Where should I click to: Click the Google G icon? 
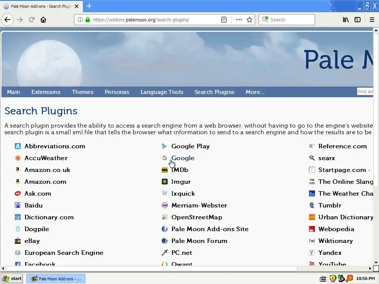pyautogui.click(x=165, y=158)
